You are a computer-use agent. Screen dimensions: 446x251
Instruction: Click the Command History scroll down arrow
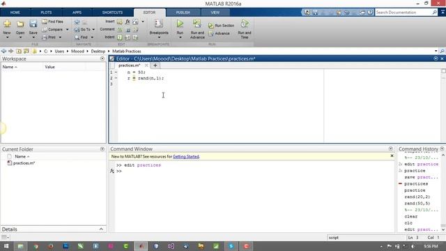tap(443, 229)
